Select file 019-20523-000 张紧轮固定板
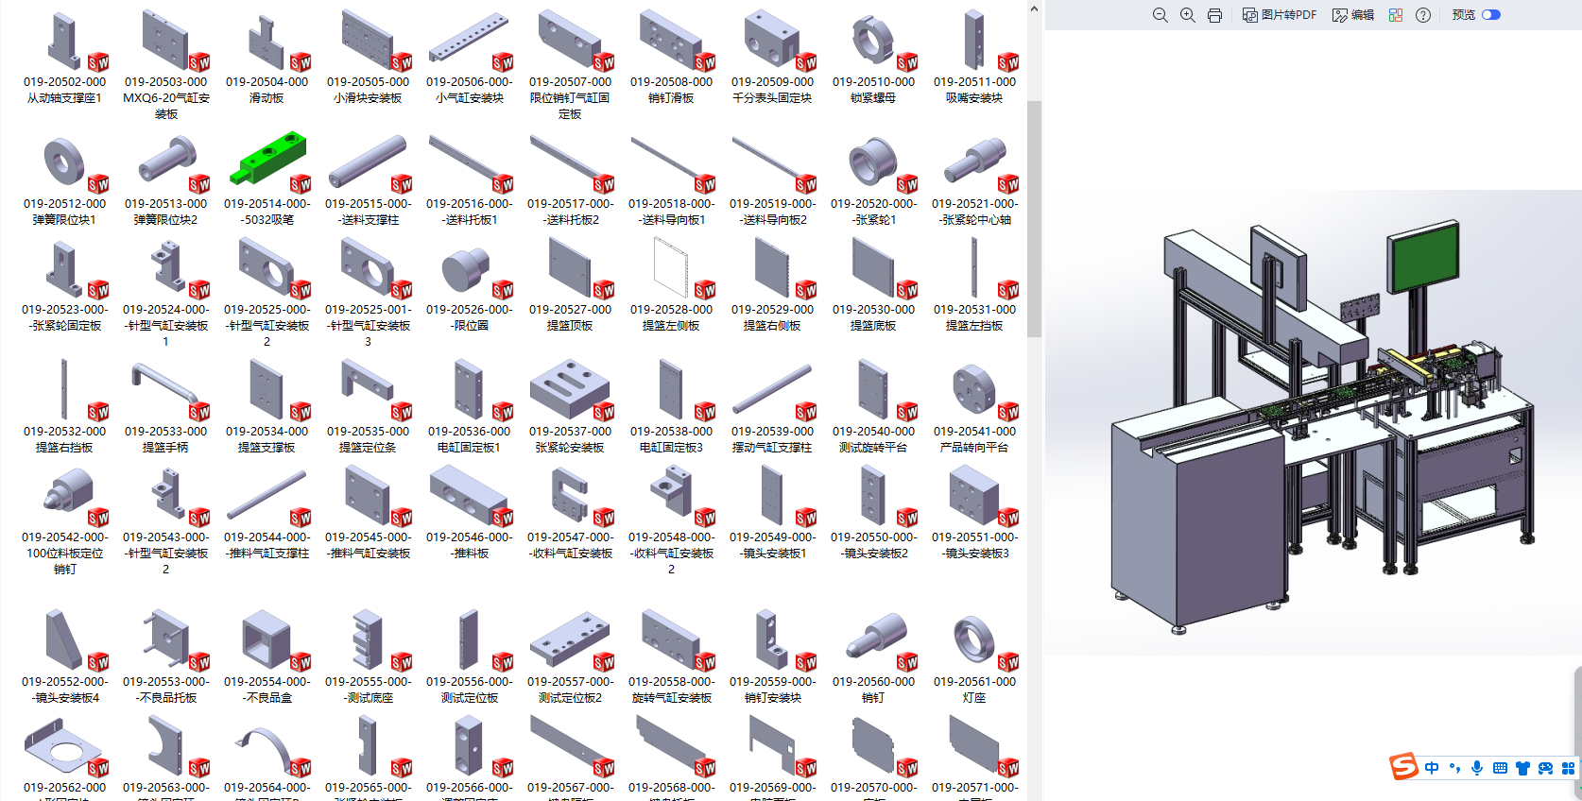Screen dimensions: 1582x801 [x=65, y=285]
